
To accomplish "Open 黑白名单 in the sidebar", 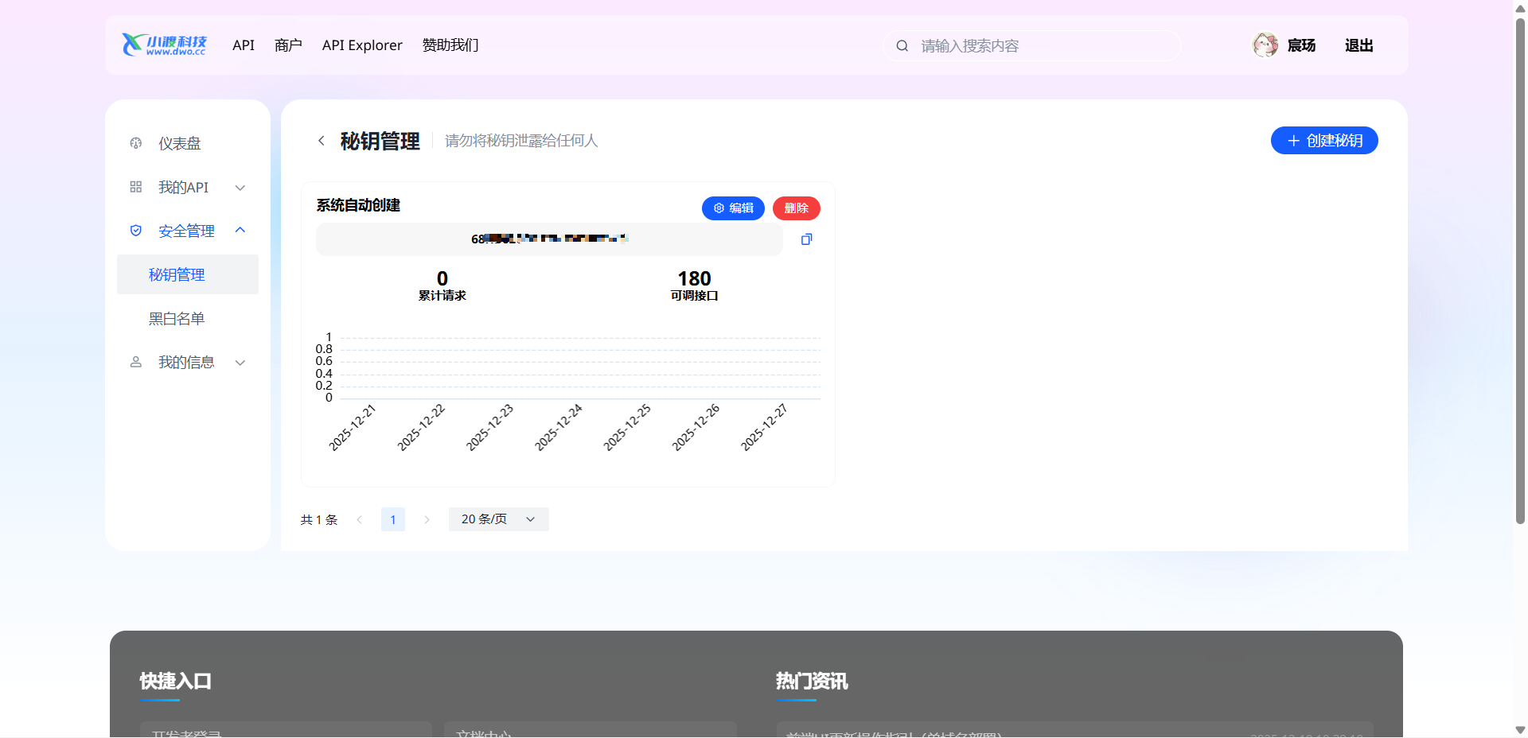I will 177,319.
